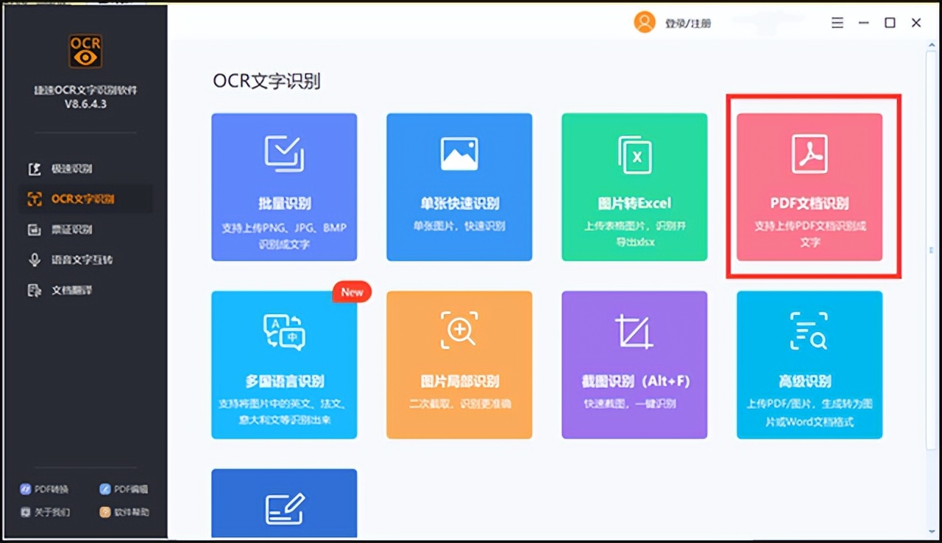This screenshot has height=543, width=942.
Task: Open 多国语言识别 via its translation icon
Action: pos(284,331)
